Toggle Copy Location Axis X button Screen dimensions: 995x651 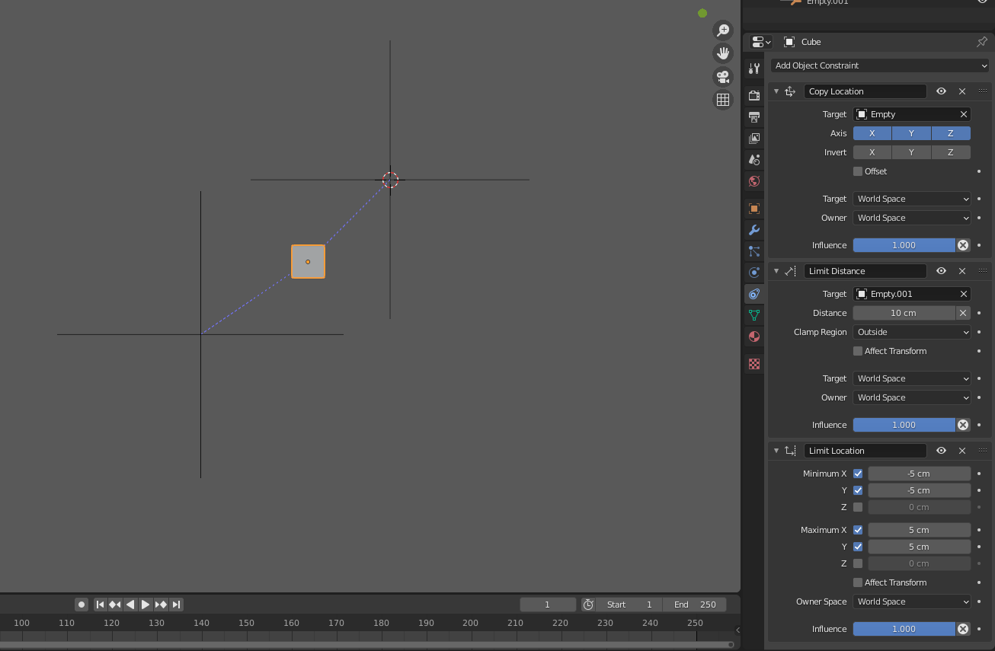pyautogui.click(x=872, y=133)
